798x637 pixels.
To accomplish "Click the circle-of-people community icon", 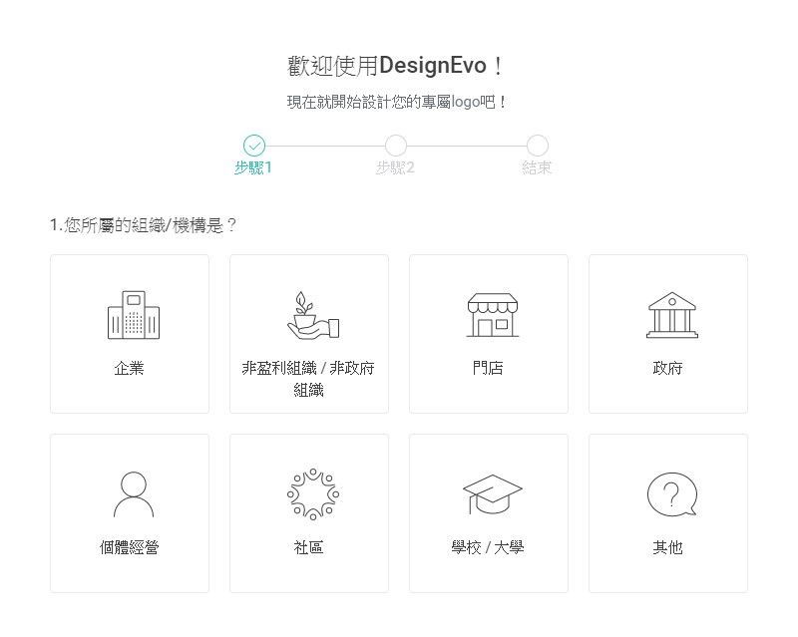I will click(313, 494).
